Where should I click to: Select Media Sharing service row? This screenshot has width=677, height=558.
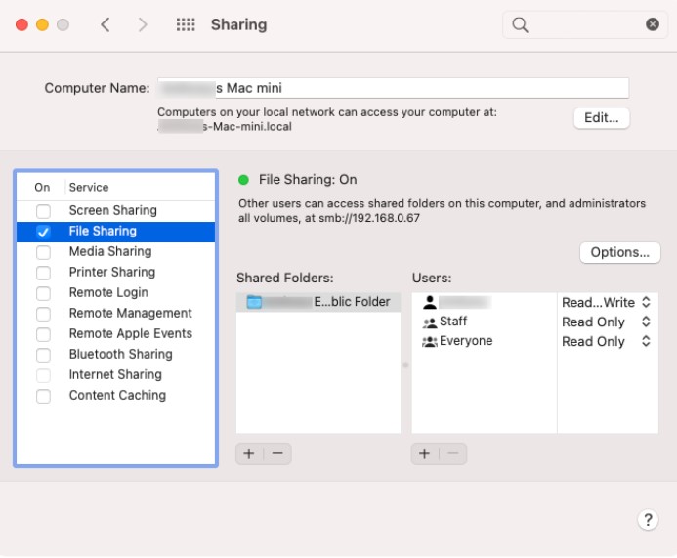[115, 252]
